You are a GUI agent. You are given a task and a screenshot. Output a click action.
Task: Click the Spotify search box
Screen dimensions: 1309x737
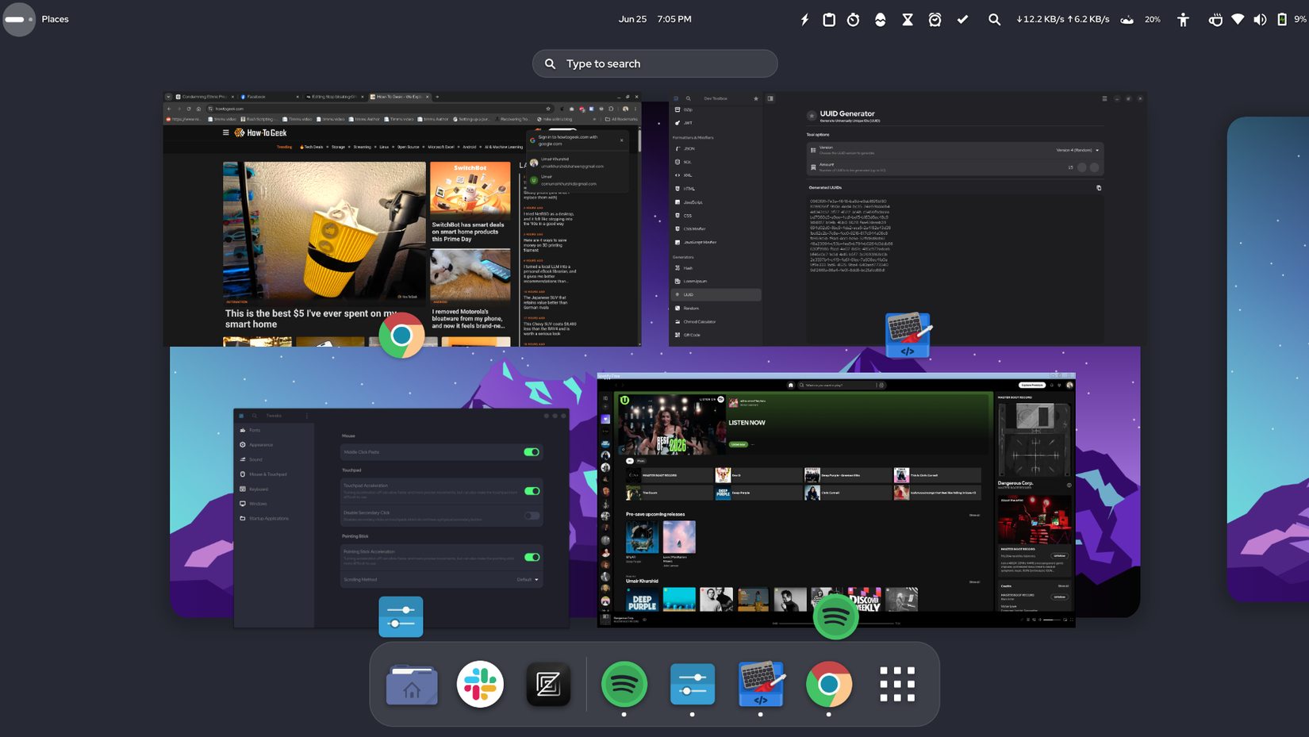(x=842, y=385)
